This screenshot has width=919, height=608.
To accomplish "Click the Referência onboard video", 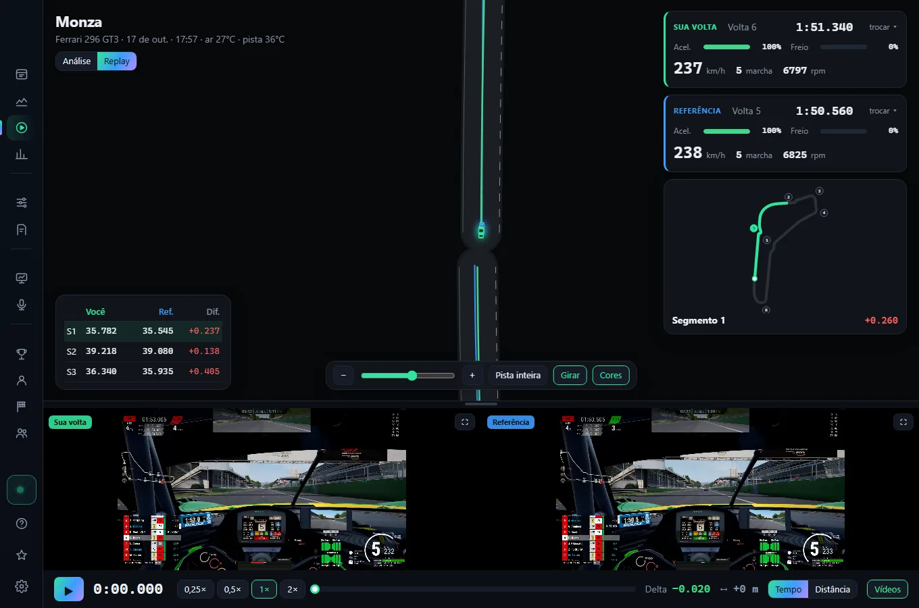I will pyautogui.click(x=700, y=488).
